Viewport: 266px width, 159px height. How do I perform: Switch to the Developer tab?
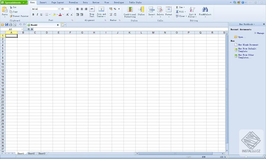(119, 2)
